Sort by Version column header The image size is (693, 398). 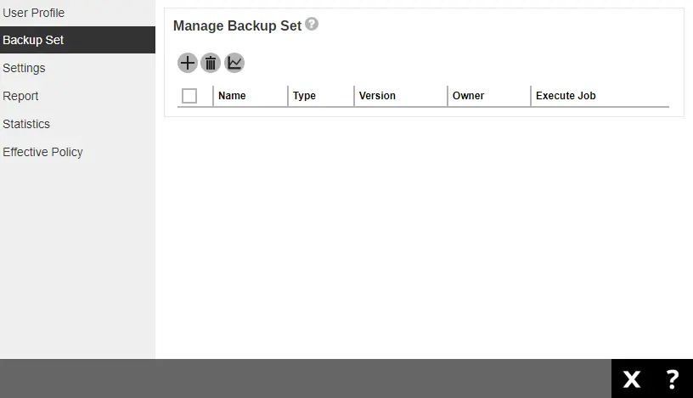point(377,96)
